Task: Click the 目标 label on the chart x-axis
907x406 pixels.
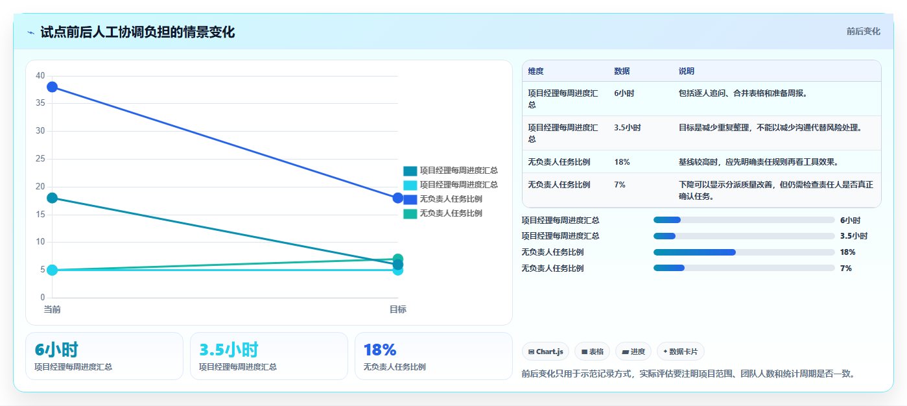Action: [x=398, y=309]
